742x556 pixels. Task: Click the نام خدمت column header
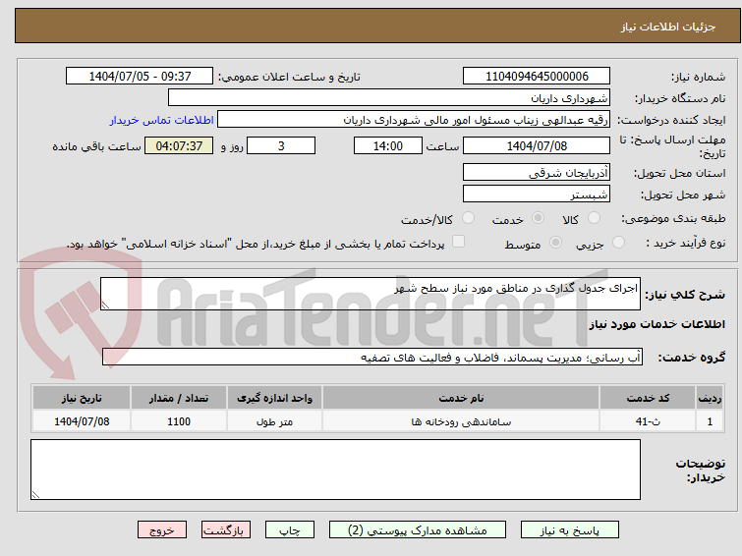[461, 398]
